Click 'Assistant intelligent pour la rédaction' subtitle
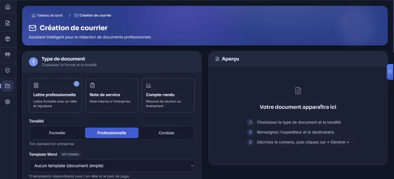The image size is (394, 179). click(x=90, y=37)
